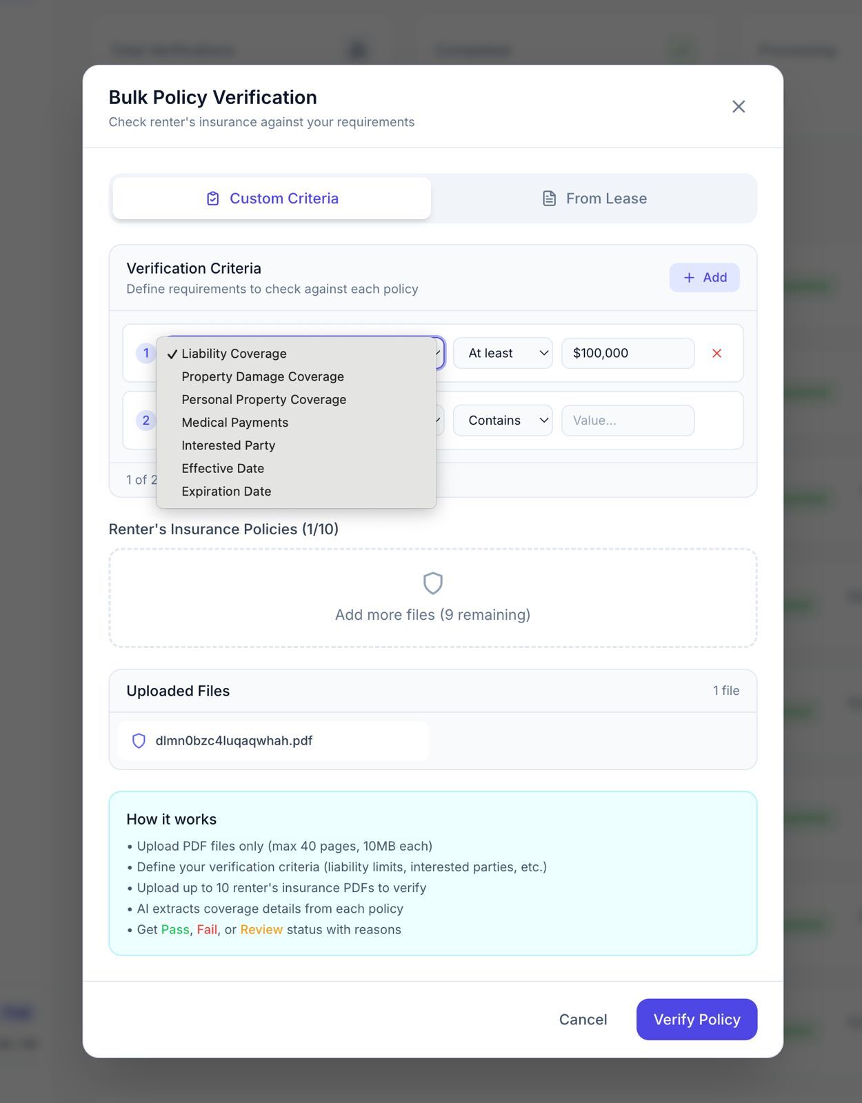Viewport: 862px width, 1103px height.
Task: Select the checked Liability Coverage option
Action: tap(234, 353)
